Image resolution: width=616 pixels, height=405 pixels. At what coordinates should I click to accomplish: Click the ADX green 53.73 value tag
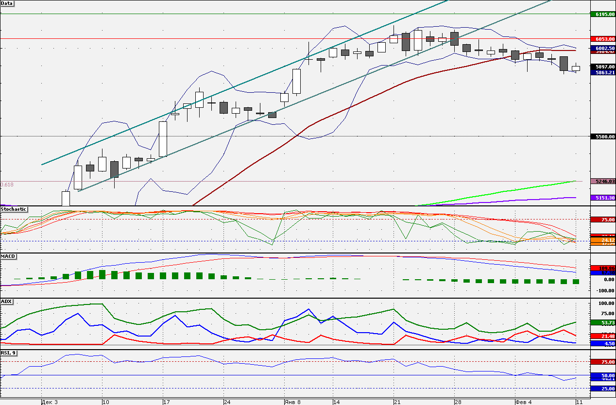click(602, 322)
